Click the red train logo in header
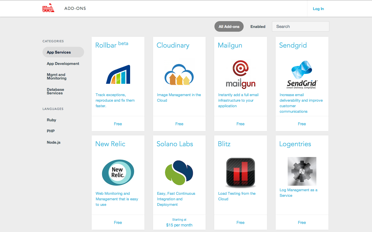This screenshot has width=372, height=232. tap(48, 8)
